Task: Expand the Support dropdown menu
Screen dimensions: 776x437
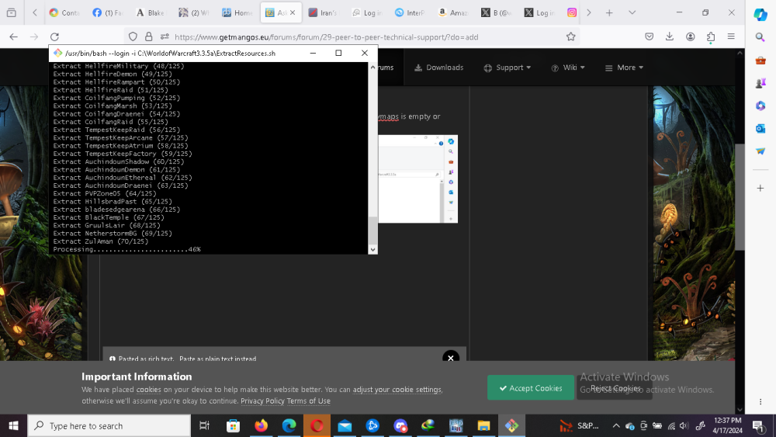Action: [508, 68]
